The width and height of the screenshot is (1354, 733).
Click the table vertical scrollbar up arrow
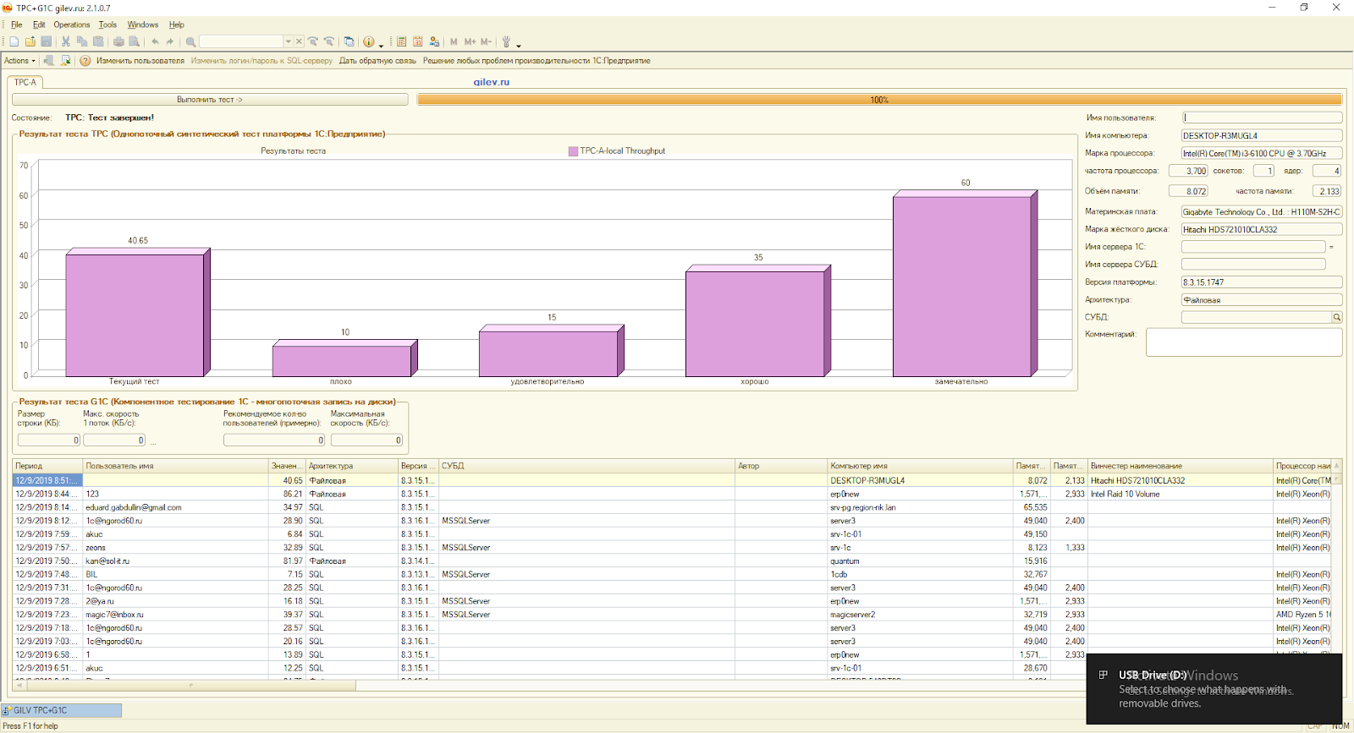pos(1337,466)
